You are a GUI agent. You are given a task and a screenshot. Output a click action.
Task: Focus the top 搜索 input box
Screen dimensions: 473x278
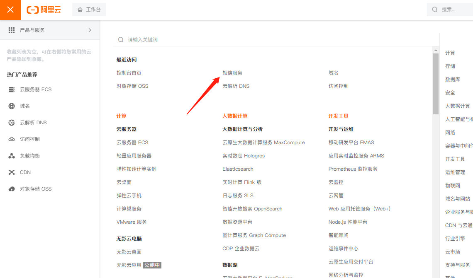coord(450,10)
